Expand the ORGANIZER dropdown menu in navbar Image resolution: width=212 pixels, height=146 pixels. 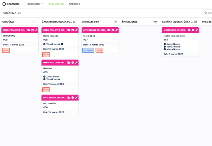coord(35,4)
